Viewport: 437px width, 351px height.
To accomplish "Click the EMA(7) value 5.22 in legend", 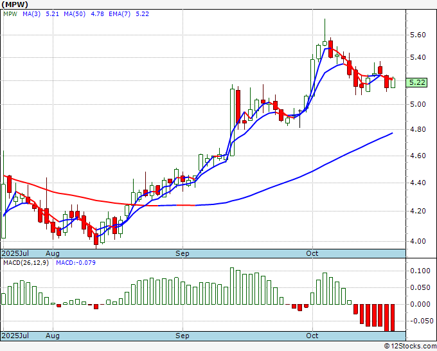I will click(x=142, y=14).
